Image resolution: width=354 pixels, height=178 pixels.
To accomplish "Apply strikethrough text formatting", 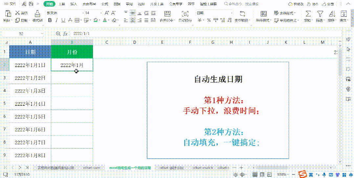I will point(70,20).
